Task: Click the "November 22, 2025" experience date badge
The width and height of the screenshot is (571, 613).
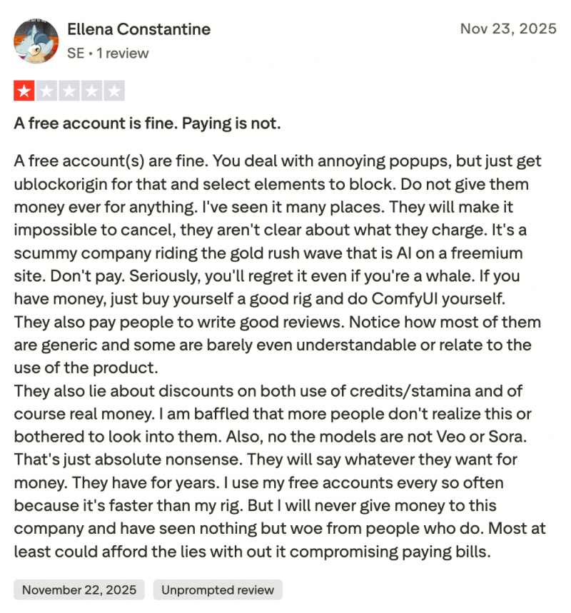Action: tap(79, 589)
